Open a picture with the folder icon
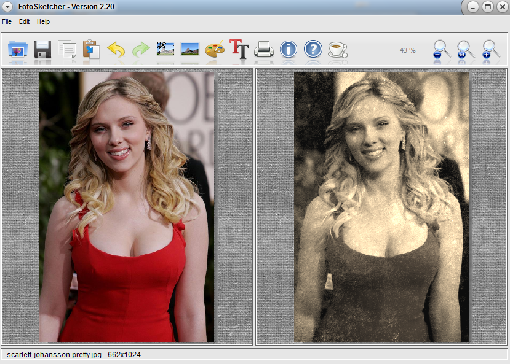 tap(18, 49)
